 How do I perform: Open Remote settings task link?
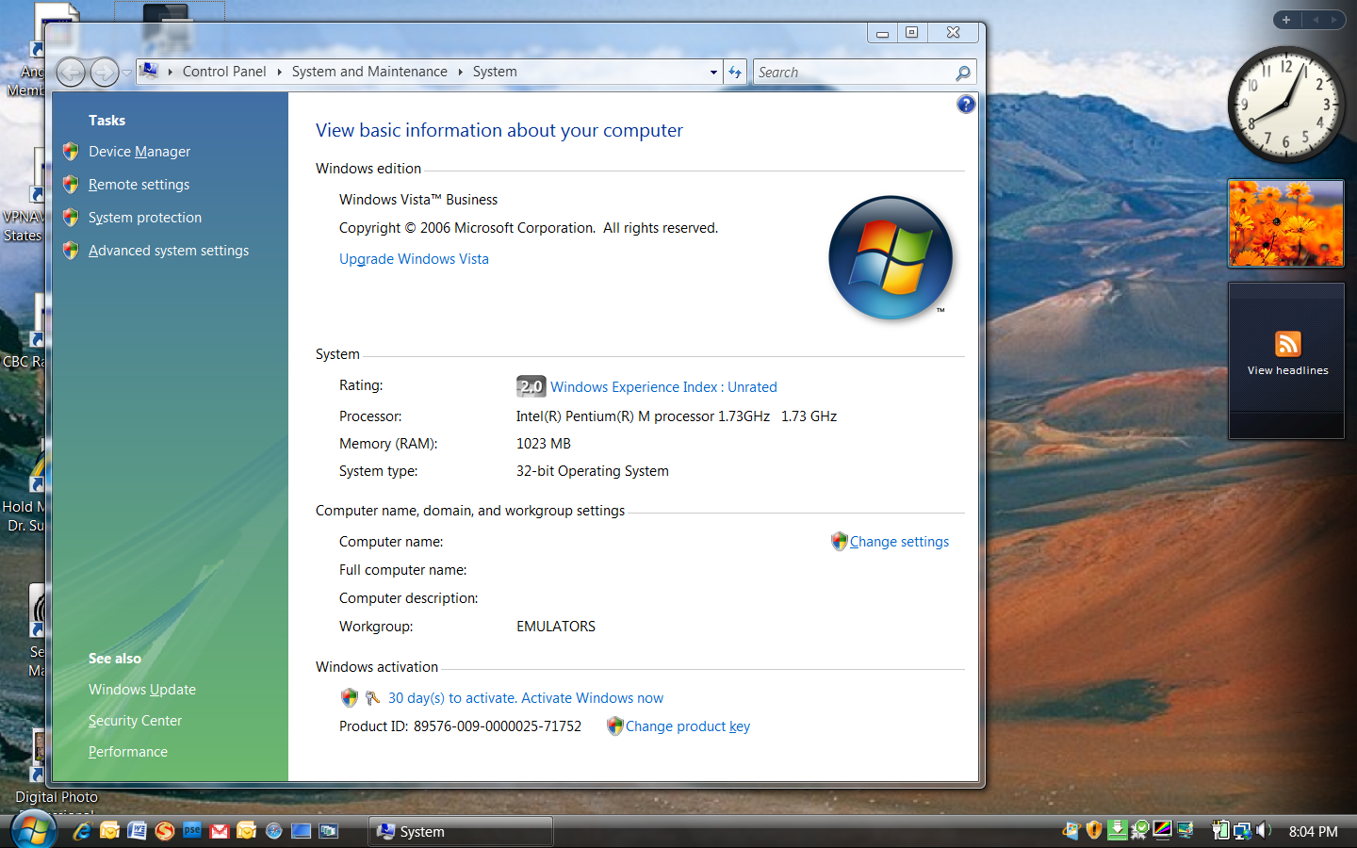click(139, 185)
